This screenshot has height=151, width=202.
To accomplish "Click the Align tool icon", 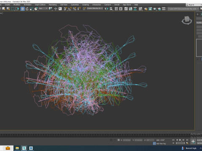I will pos(111,9).
